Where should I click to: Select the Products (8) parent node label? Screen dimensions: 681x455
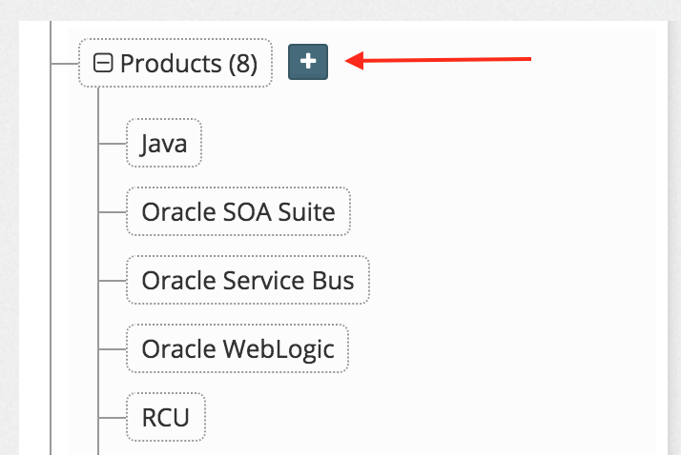click(188, 64)
